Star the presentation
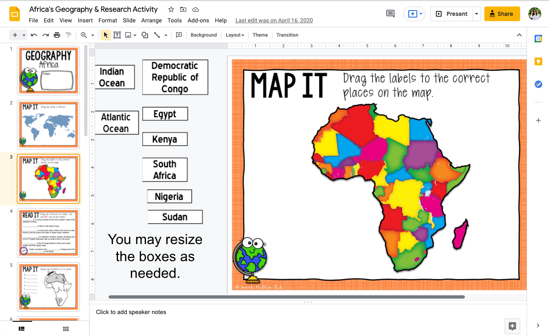The image size is (549, 336). pos(171,9)
